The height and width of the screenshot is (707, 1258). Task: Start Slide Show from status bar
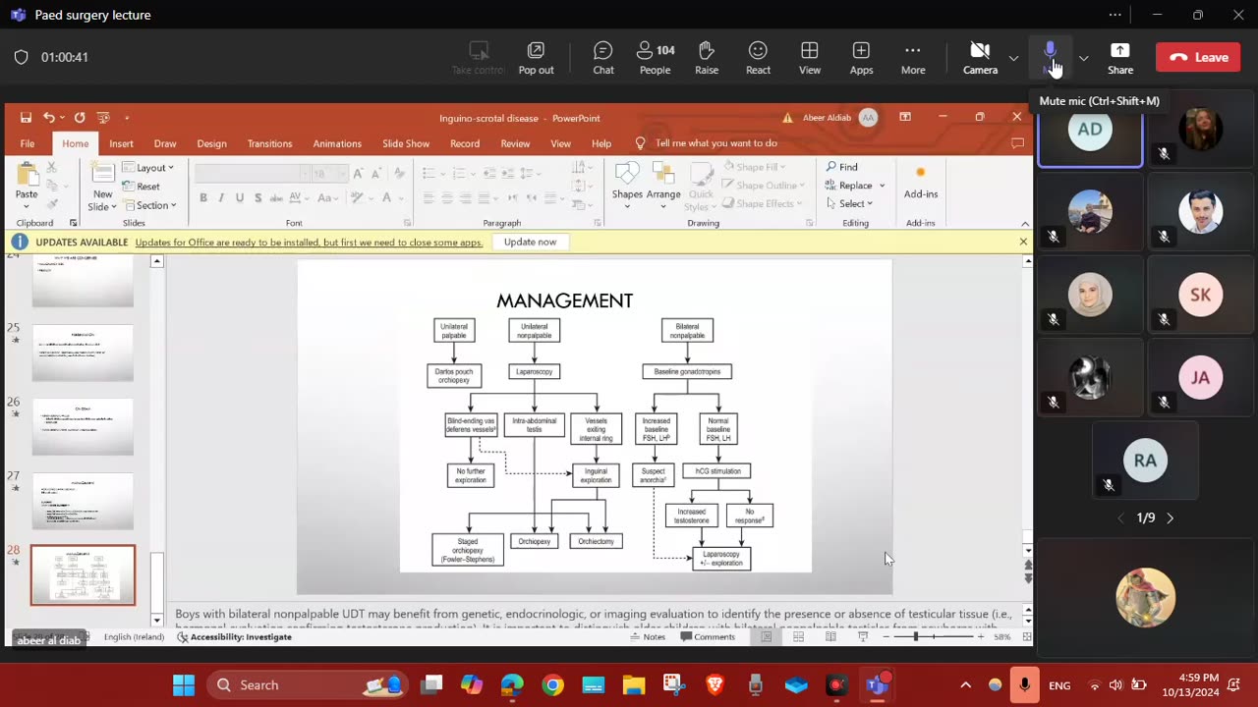point(863,637)
